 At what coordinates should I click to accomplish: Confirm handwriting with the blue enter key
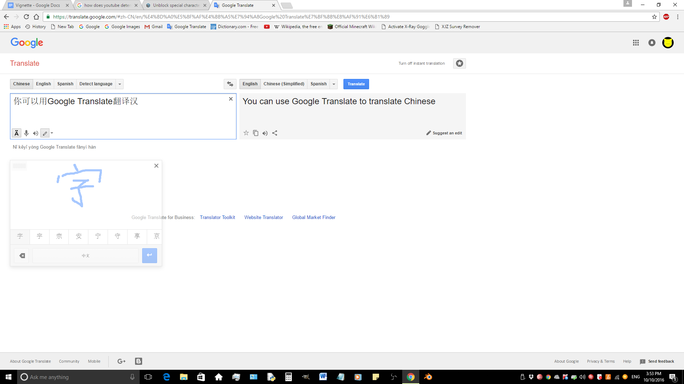coord(150,255)
